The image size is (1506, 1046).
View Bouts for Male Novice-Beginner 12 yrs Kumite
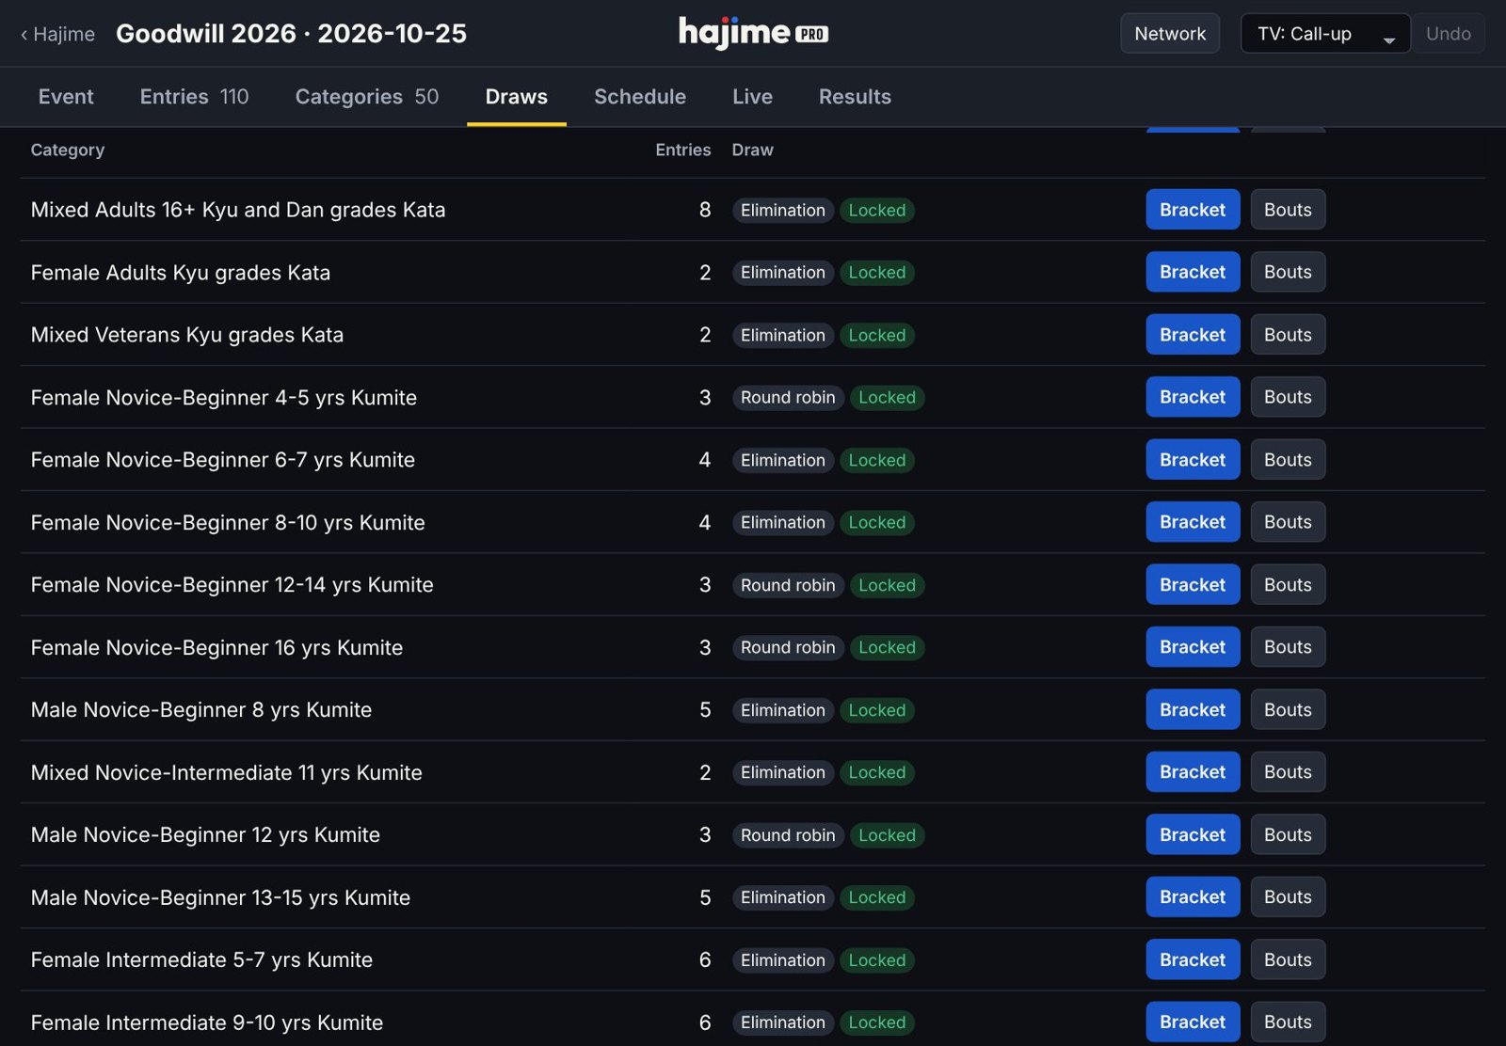[x=1288, y=835]
